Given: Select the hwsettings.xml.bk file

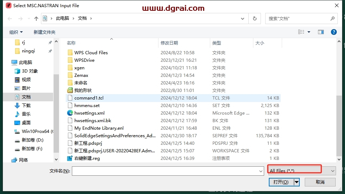Looking at the screenshot, I should coord(173,121).
